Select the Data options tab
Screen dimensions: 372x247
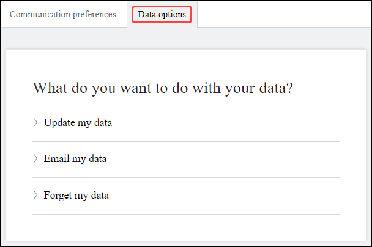(162, 14)
